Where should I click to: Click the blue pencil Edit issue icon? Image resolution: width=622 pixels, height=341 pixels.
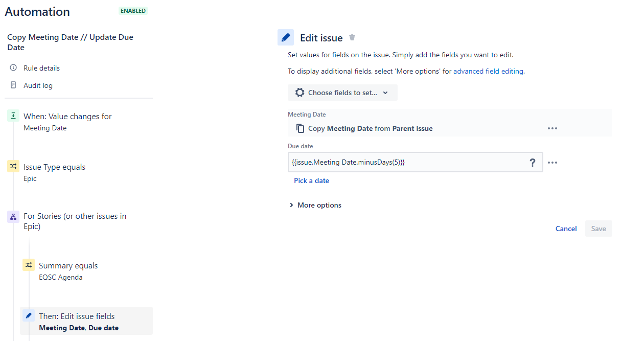click(x=286, y=37)
